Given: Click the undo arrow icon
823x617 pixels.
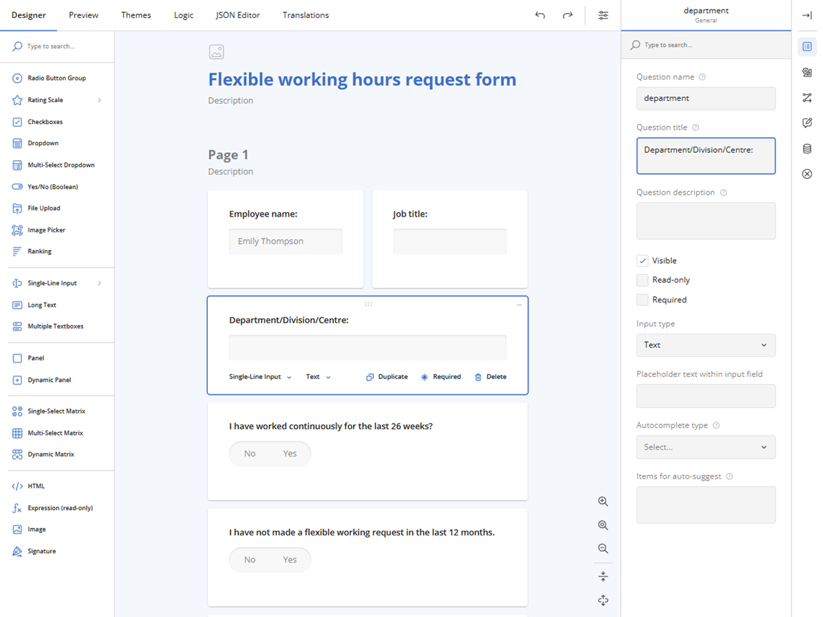Looking at the screenshot, I should pyautogui.click(x=540, y=15).
